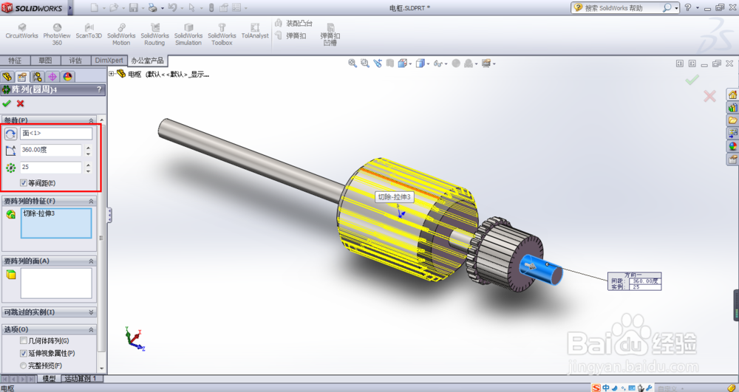Click the 360.00度 angle input field
This screenshot has width=739, height=392.
tap(51, 150)
